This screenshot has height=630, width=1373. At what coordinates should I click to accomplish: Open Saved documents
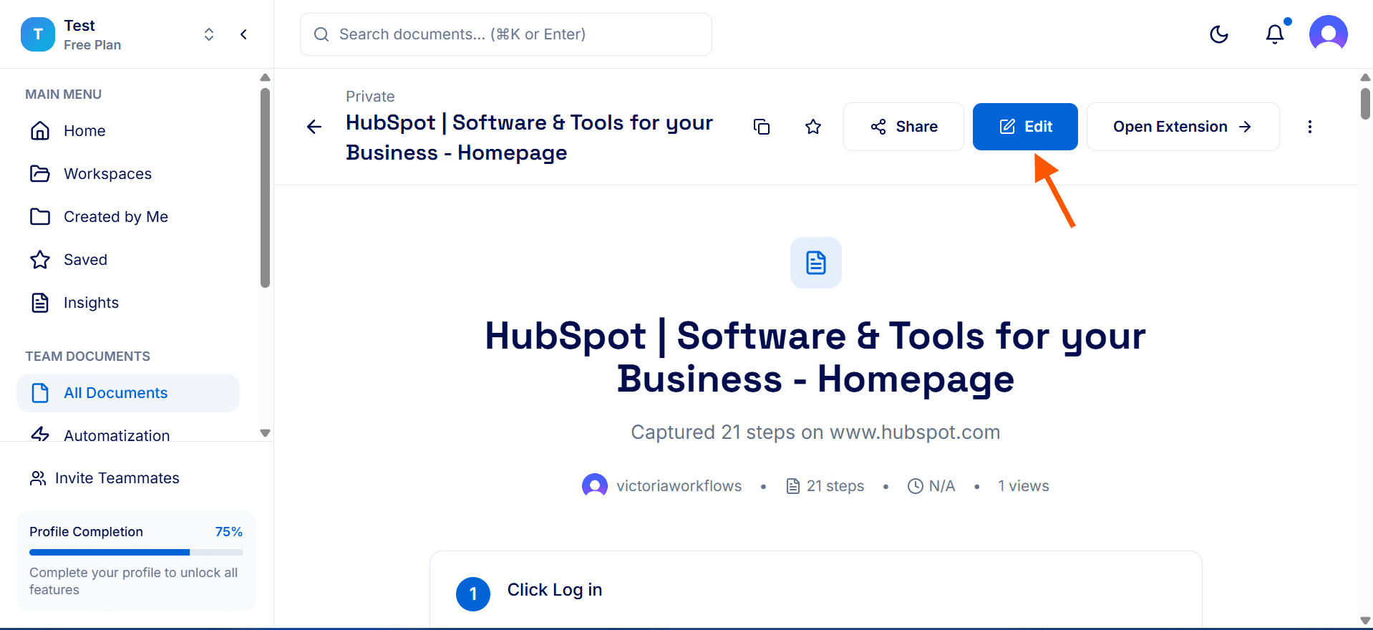point(129,260)
